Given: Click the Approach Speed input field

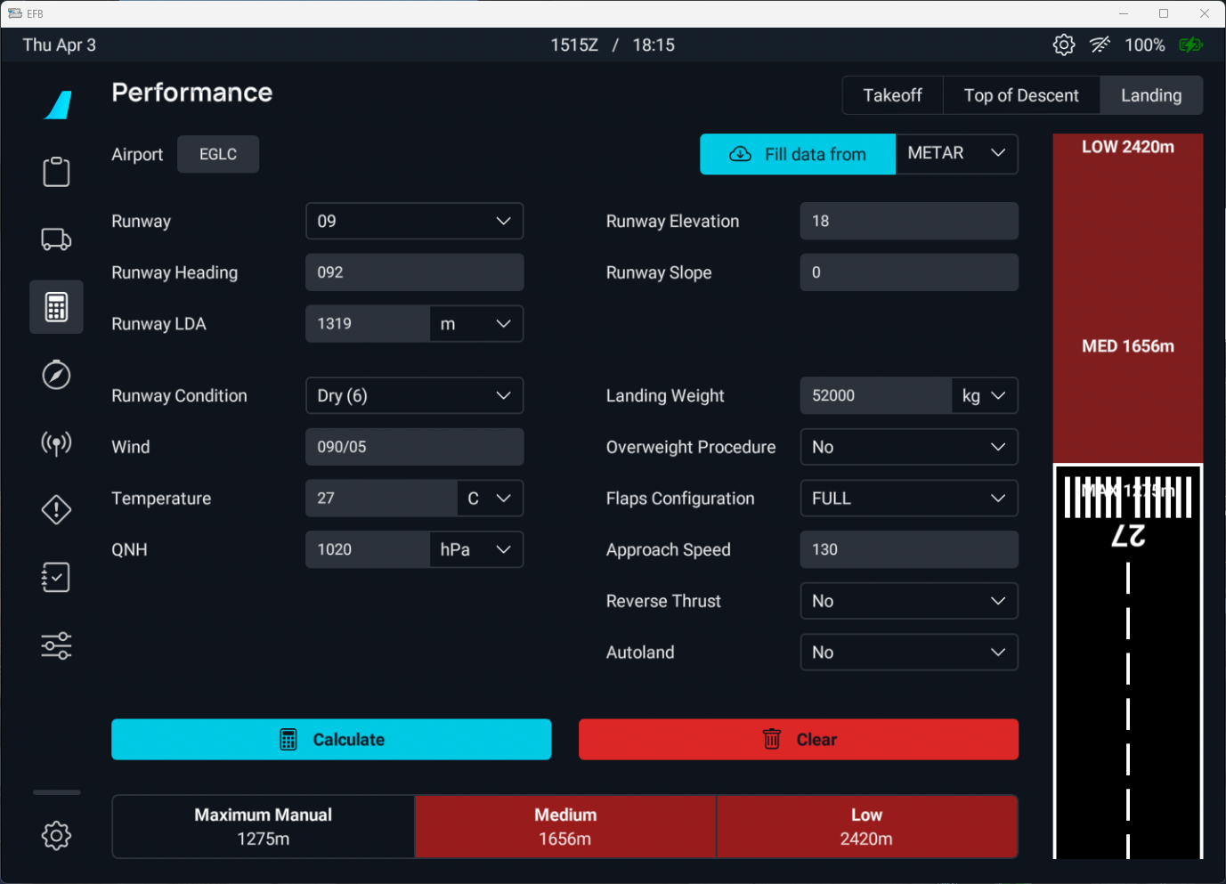Looking at the screenshot, I should click(x=908, y=550).
